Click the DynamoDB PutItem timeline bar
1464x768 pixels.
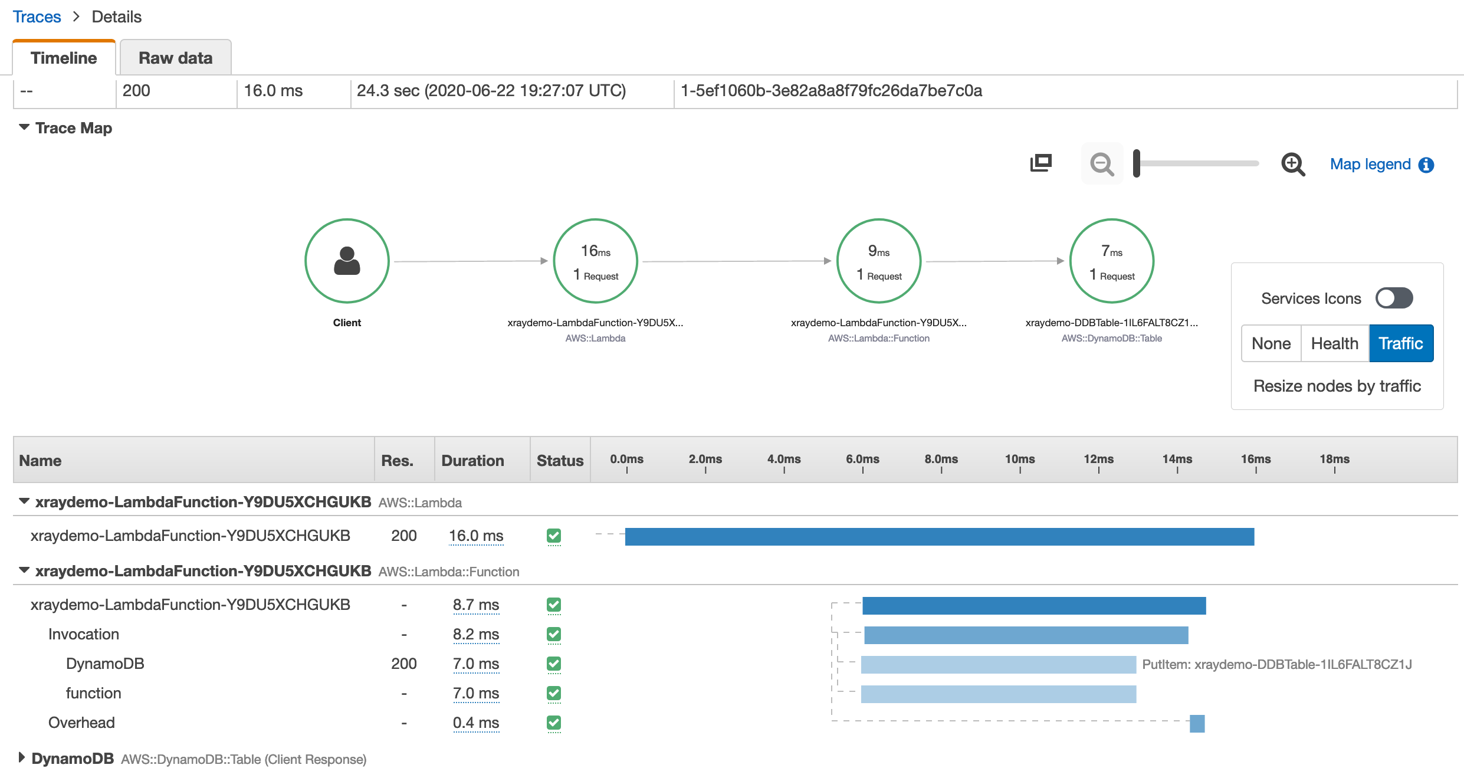998,665
